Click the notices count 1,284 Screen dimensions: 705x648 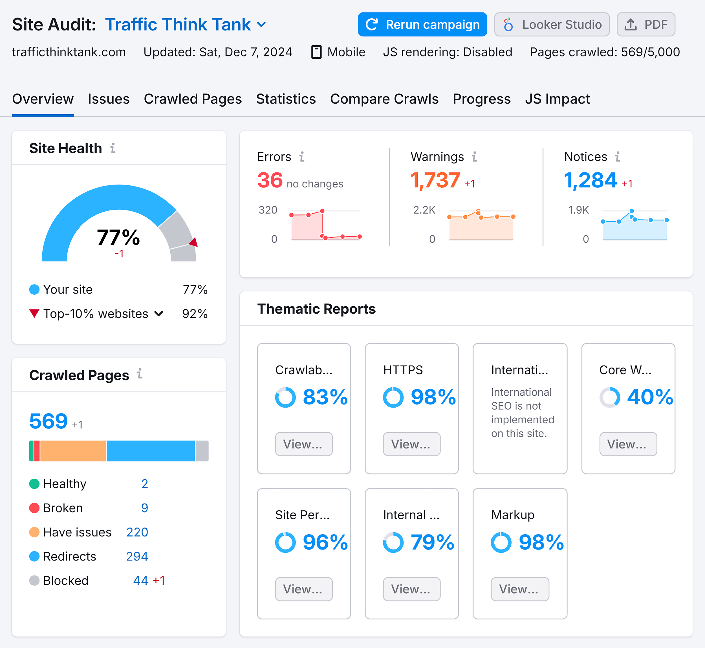[x=591, y=181]
